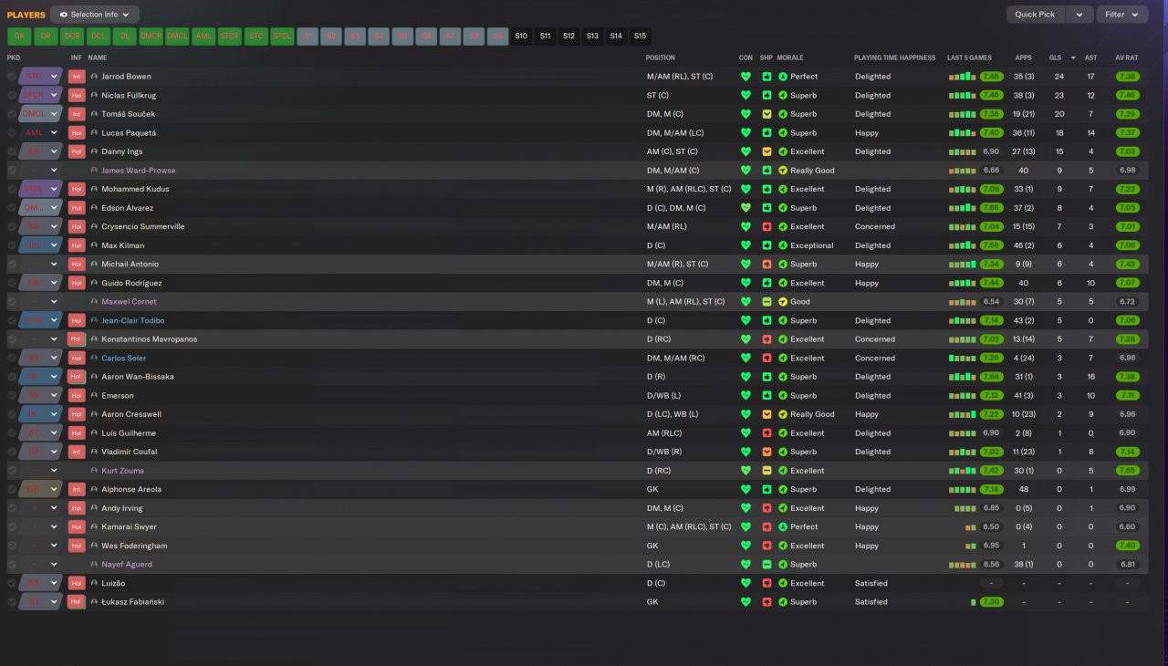The height and width of the screenshot is (666, 1168).
Task: Toggle the pick checkmark for Emerson
Action: [x=12, y=395]
